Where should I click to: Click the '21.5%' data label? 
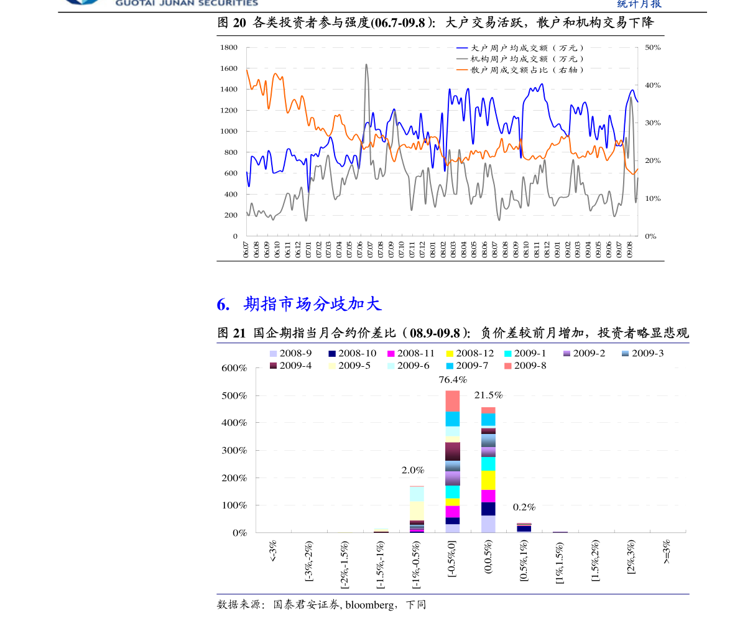click(488, 395)
